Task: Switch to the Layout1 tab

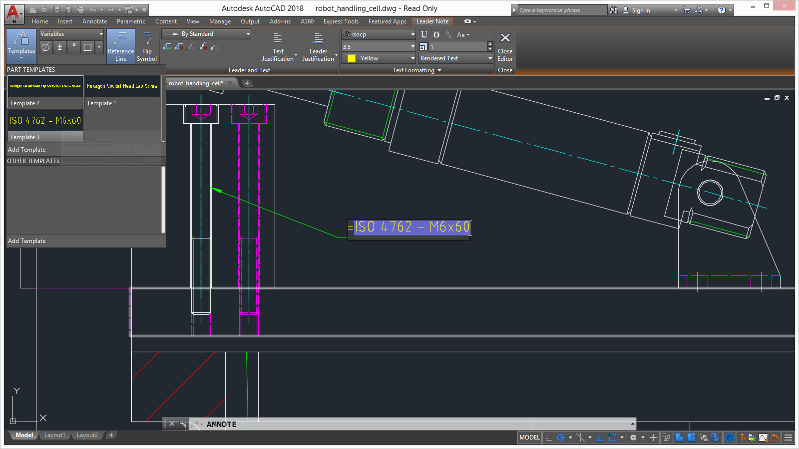Action: pos(54,435)
